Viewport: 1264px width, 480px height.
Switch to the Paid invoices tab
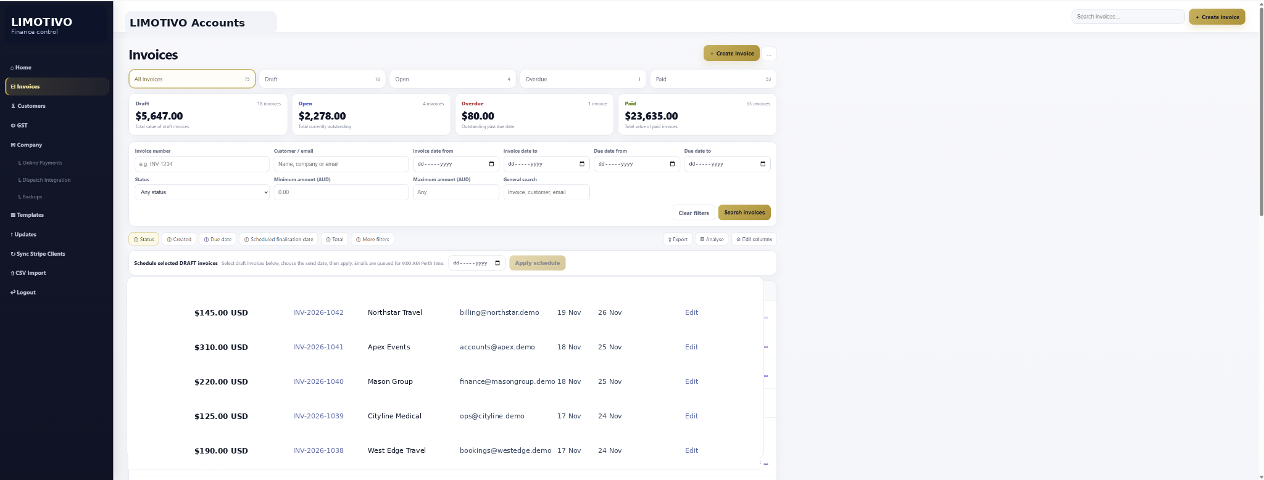pos(713,79)
